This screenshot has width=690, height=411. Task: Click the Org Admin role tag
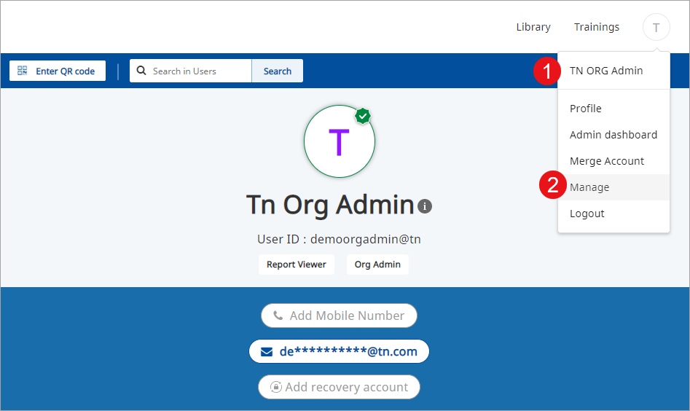tap(377, 265)
